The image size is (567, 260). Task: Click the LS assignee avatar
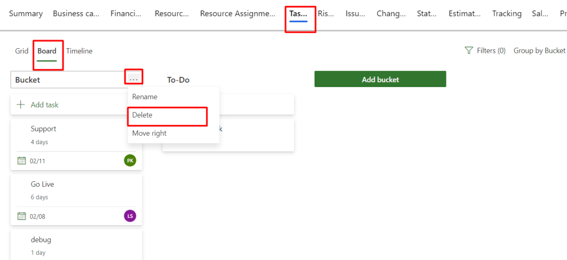pyautogui.click(x=130, y=216)
